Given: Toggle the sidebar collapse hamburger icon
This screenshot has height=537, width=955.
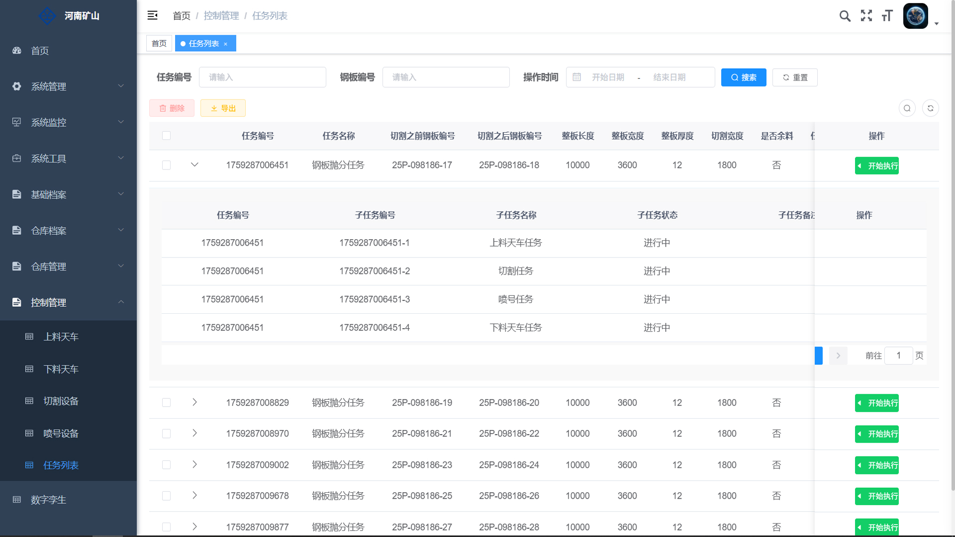Looking at the screenshot, I should click(152, 15).
